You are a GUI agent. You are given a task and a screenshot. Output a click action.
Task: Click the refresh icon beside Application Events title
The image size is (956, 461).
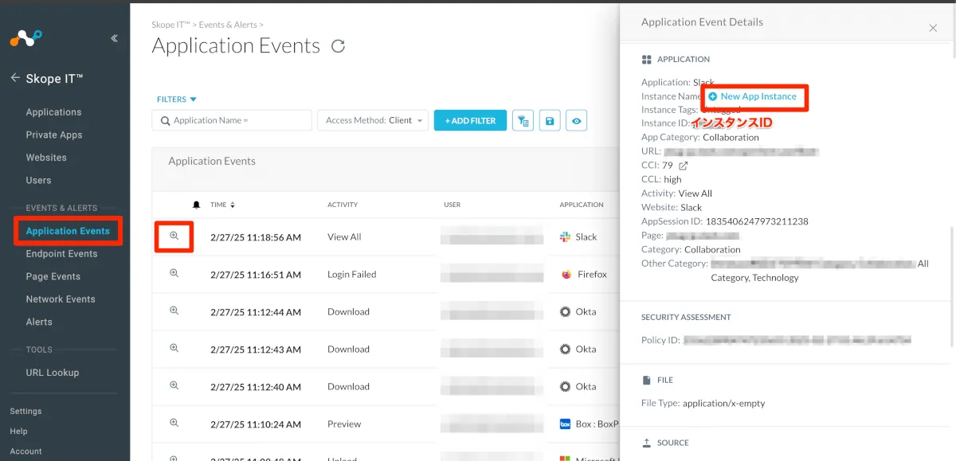338,46
